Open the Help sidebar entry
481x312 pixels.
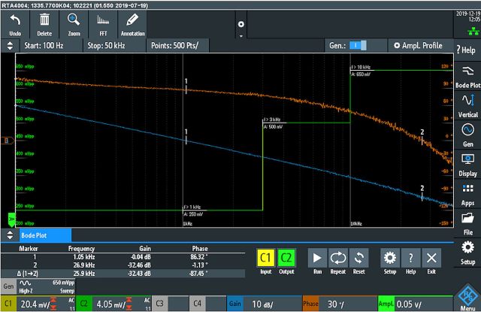(x=466, y=50)
